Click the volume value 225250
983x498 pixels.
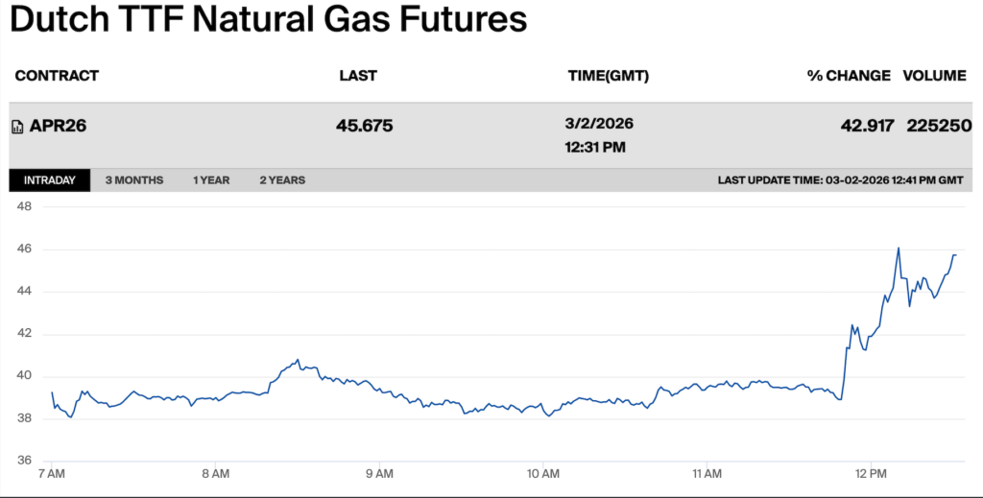[x=939, y=126]
